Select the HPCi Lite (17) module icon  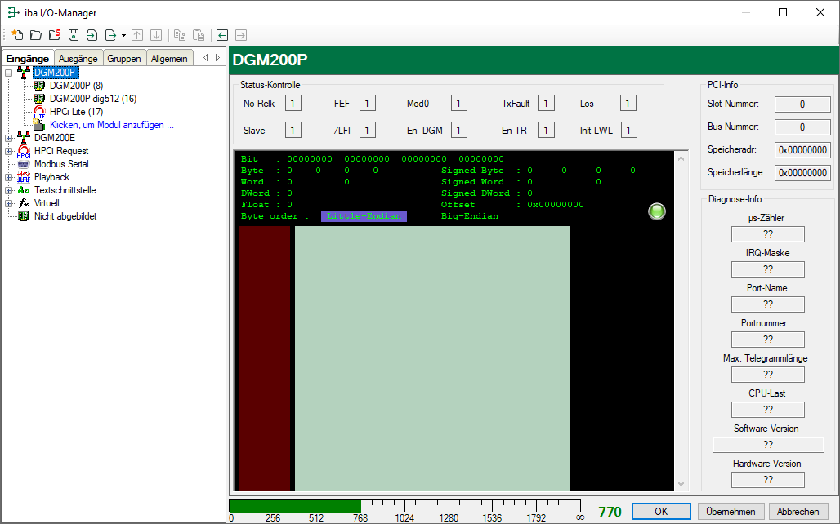pos(38,112)
